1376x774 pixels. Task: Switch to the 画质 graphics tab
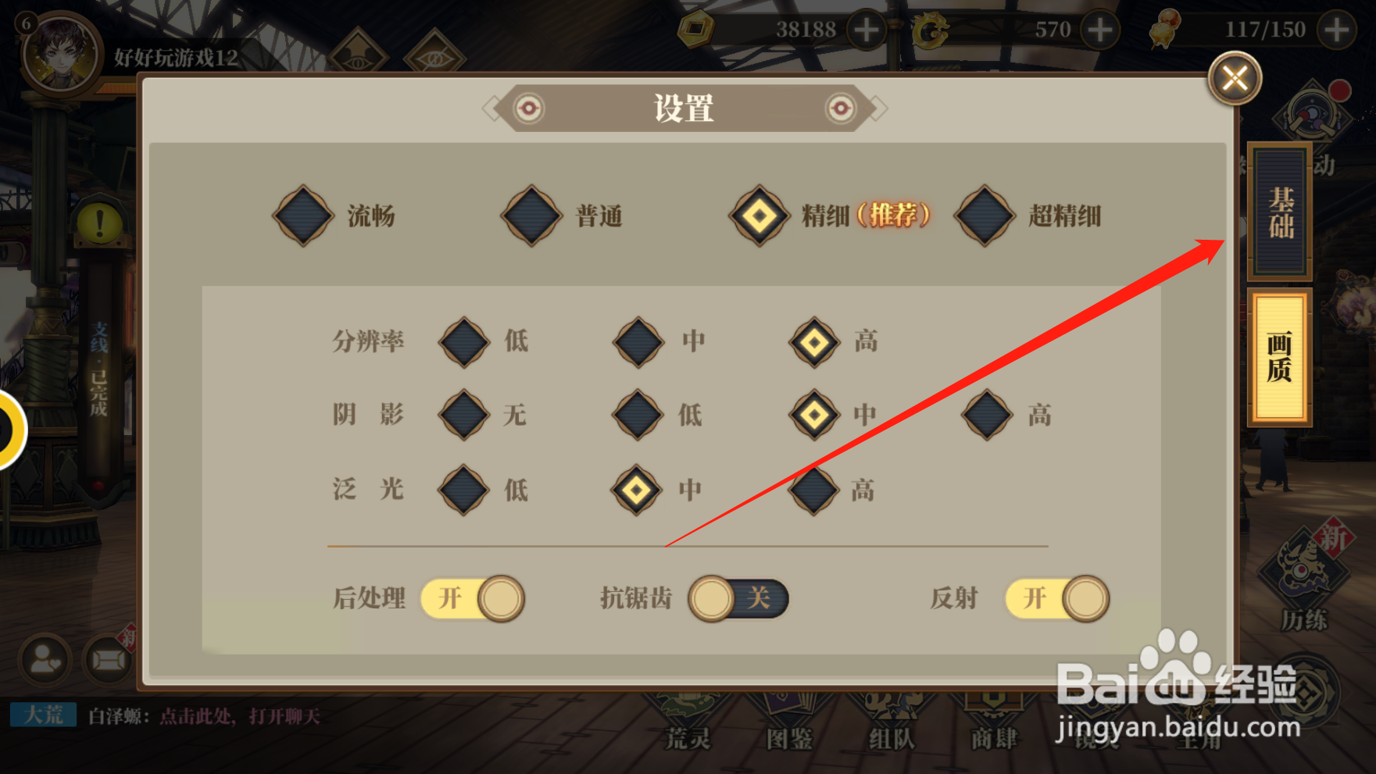tap(1280, 358)
